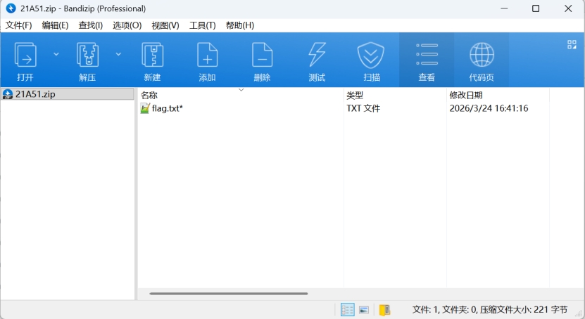
Task: Open the 文件(F) menu
Action: point(18,25)
